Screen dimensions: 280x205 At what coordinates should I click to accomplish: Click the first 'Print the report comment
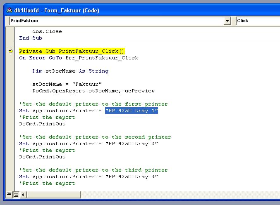[x=47, y=117]
